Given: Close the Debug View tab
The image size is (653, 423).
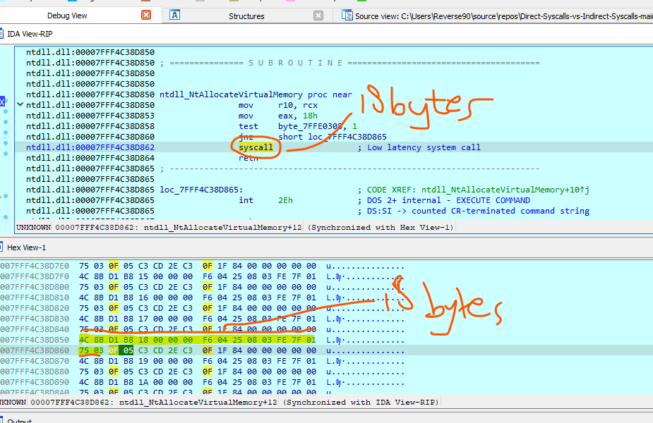Looking at the screenshot, I should [x=146, y=15].
